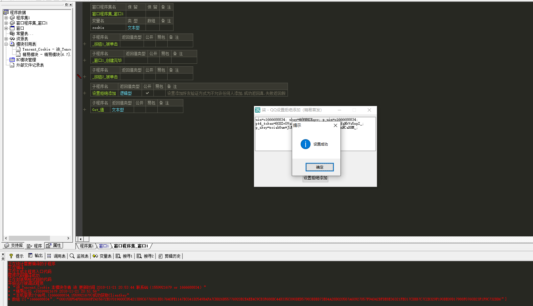
Task: Open the 属性 properties sidebar tab
Action: coord(54,246)
